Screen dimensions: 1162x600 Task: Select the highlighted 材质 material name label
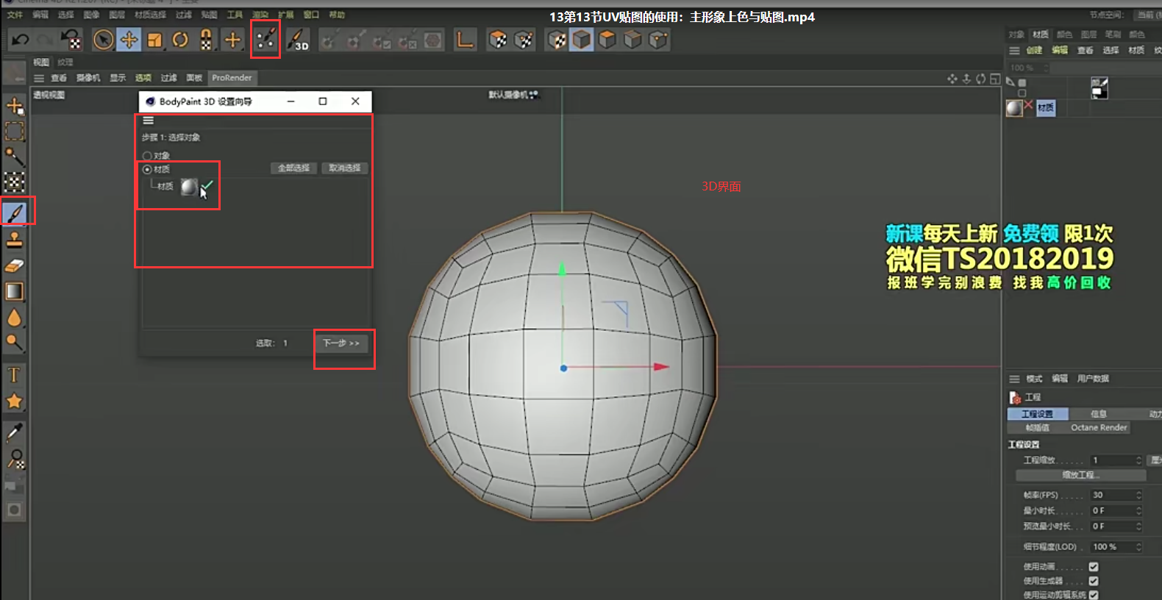[1046, 108]
